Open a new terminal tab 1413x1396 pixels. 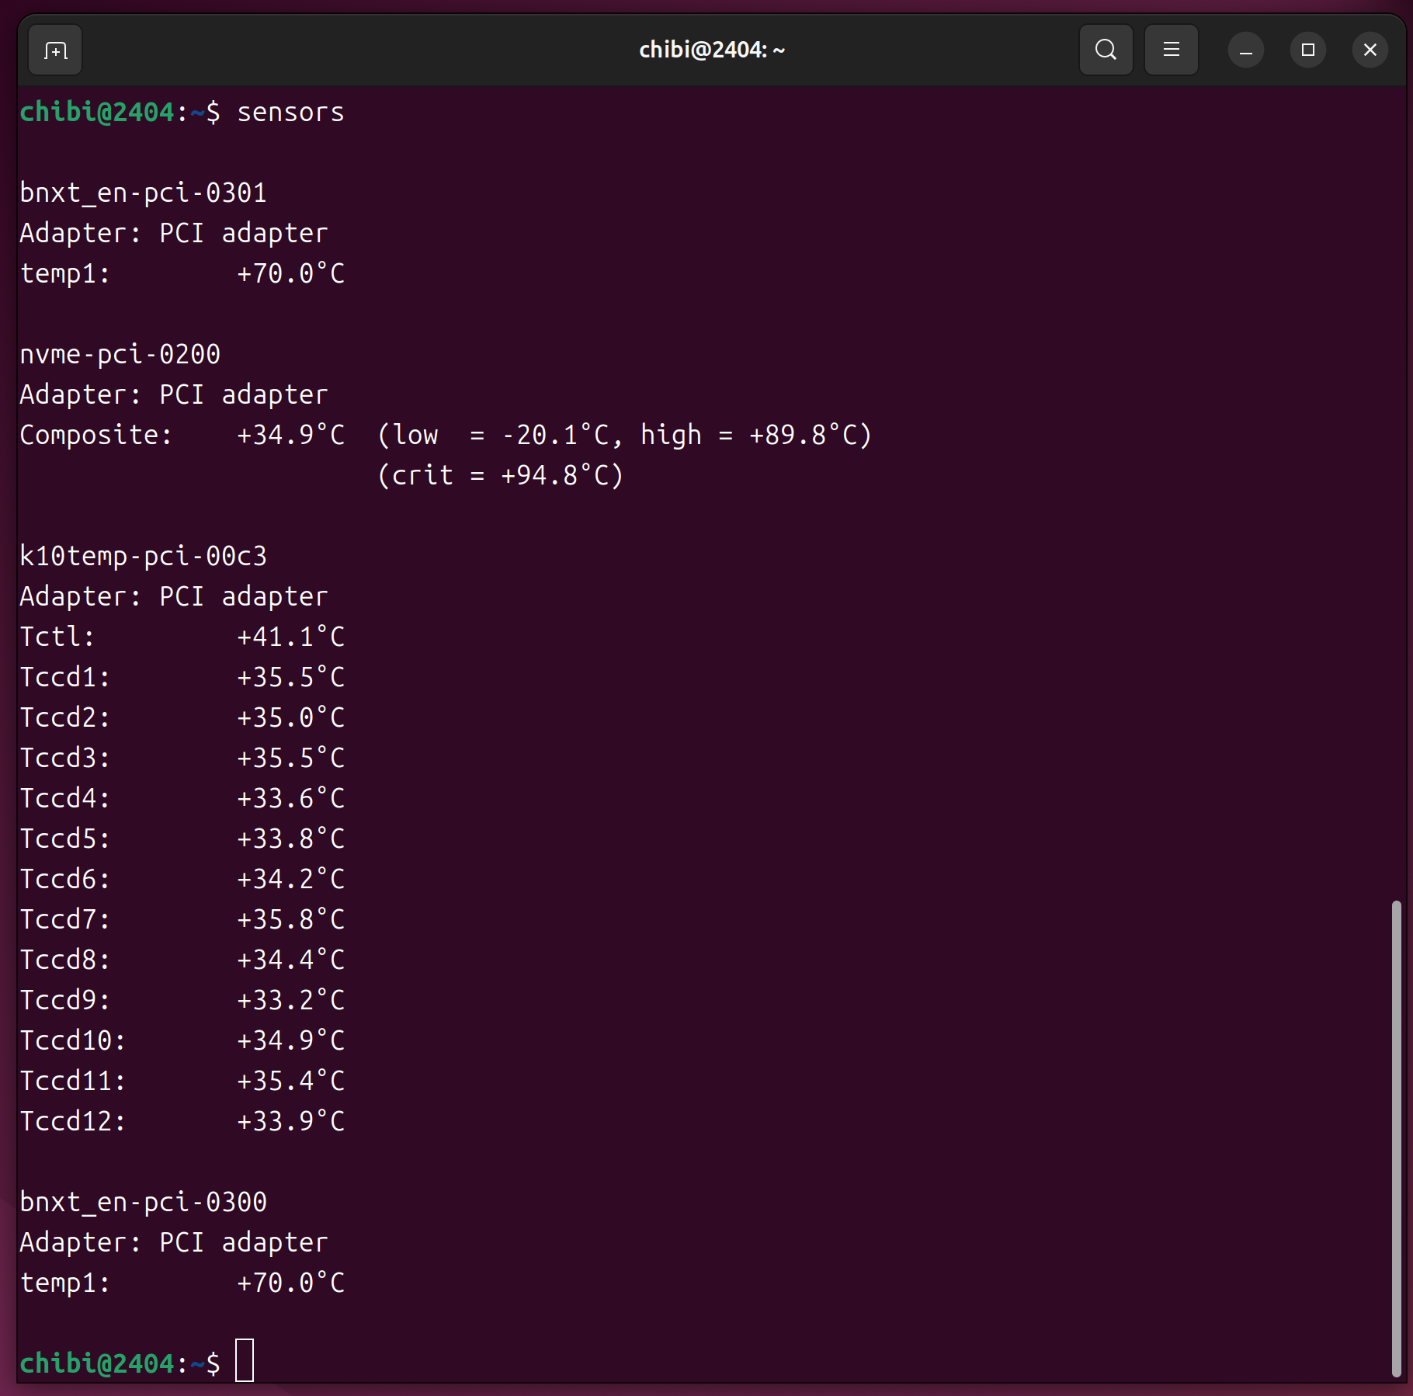(55, 50)
